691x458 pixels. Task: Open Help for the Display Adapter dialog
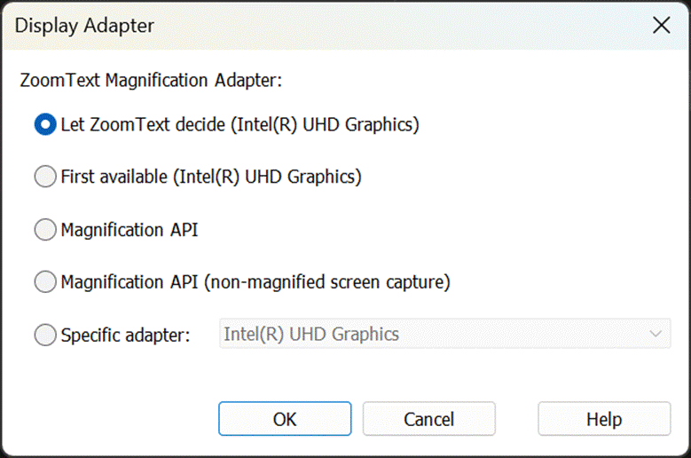(x=603, y=419)
